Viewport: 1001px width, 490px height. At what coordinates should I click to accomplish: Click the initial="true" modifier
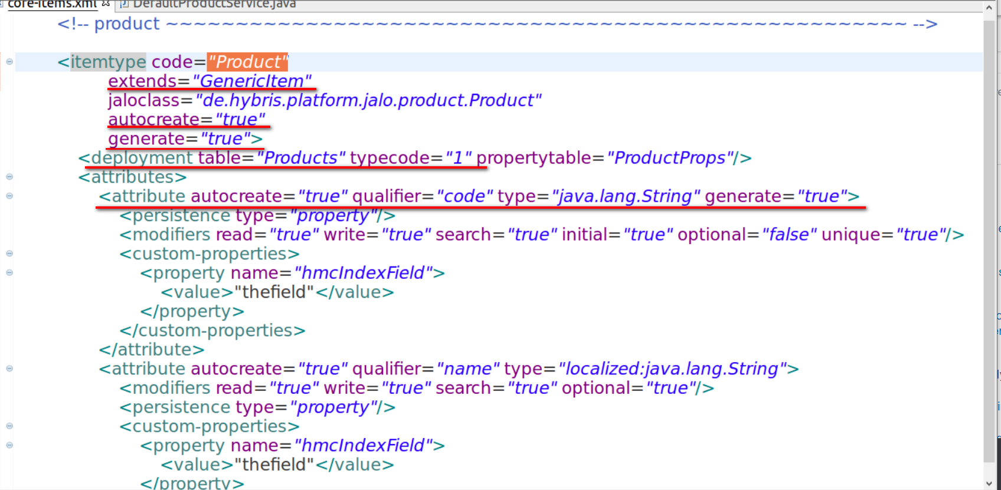(617, 235)
